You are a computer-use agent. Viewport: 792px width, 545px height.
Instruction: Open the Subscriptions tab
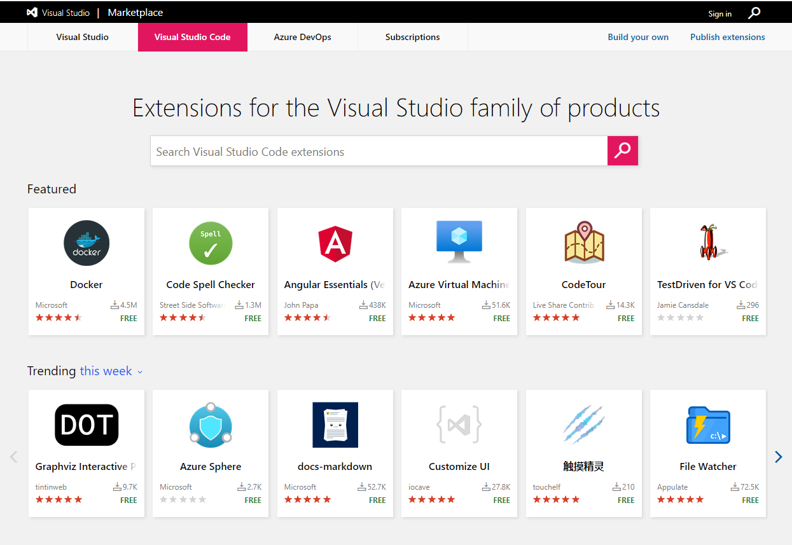413,37
